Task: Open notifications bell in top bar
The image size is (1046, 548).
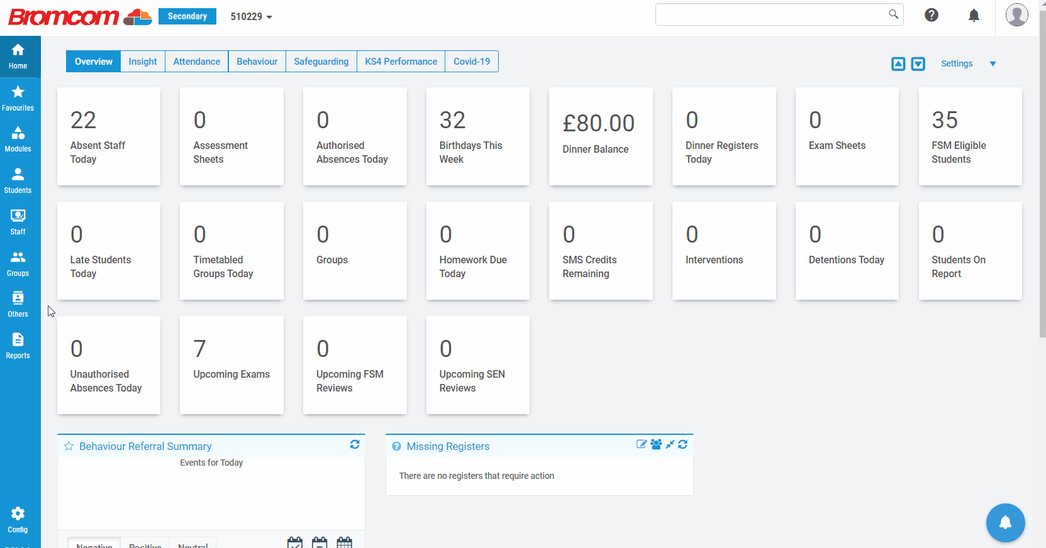Action: 974,16
